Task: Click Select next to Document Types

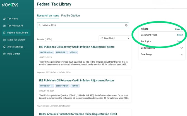Action: [x=180, y=35]
